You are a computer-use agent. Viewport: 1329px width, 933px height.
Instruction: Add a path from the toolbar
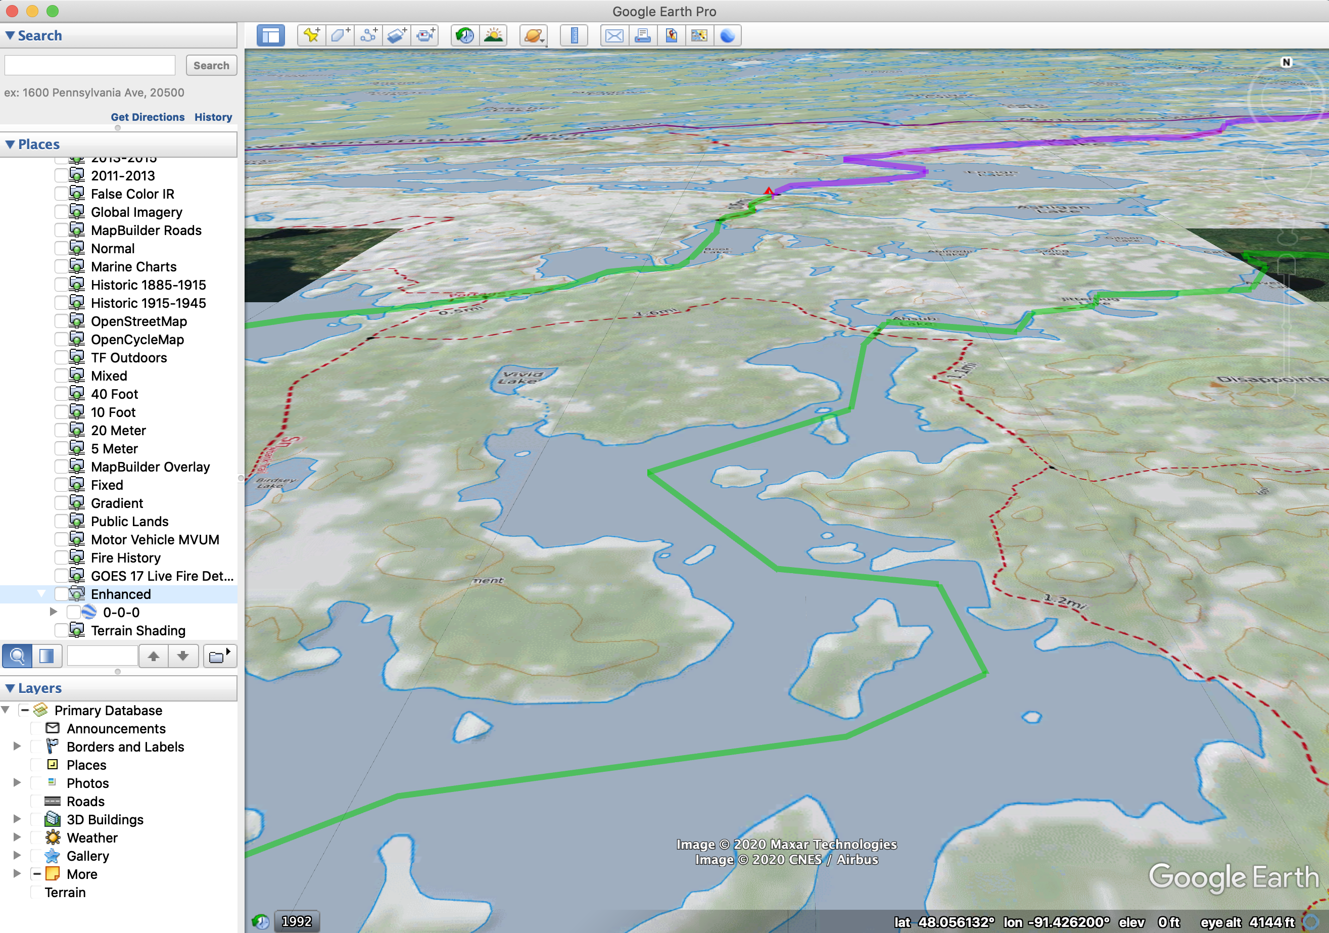[x=368, y=36]
